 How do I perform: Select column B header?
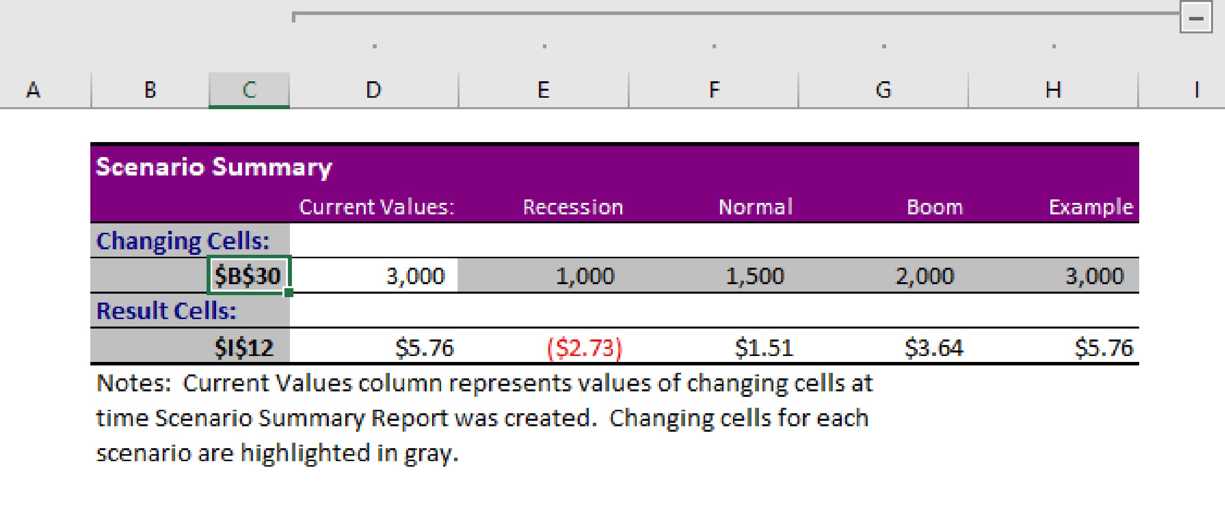[150, 90]
